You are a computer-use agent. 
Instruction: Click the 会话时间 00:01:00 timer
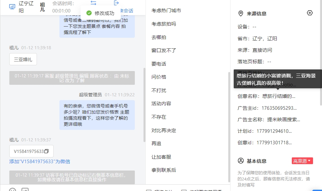click(x=63, y=7)
